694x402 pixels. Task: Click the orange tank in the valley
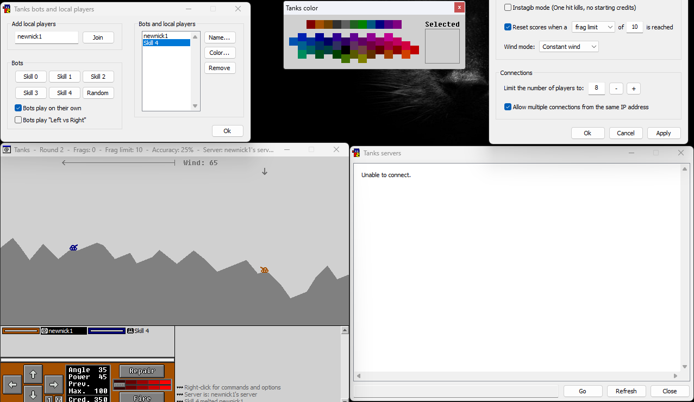click(264, 270)
